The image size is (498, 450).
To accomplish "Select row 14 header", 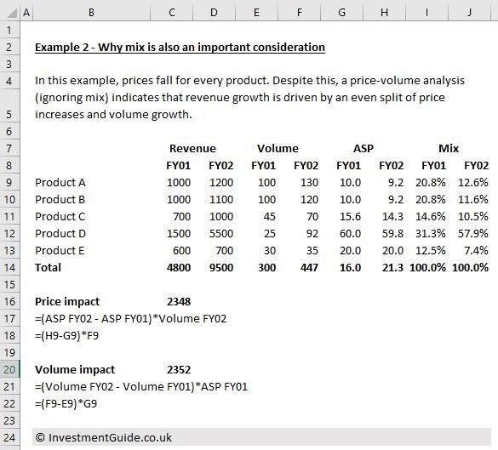I will point(9,267).
